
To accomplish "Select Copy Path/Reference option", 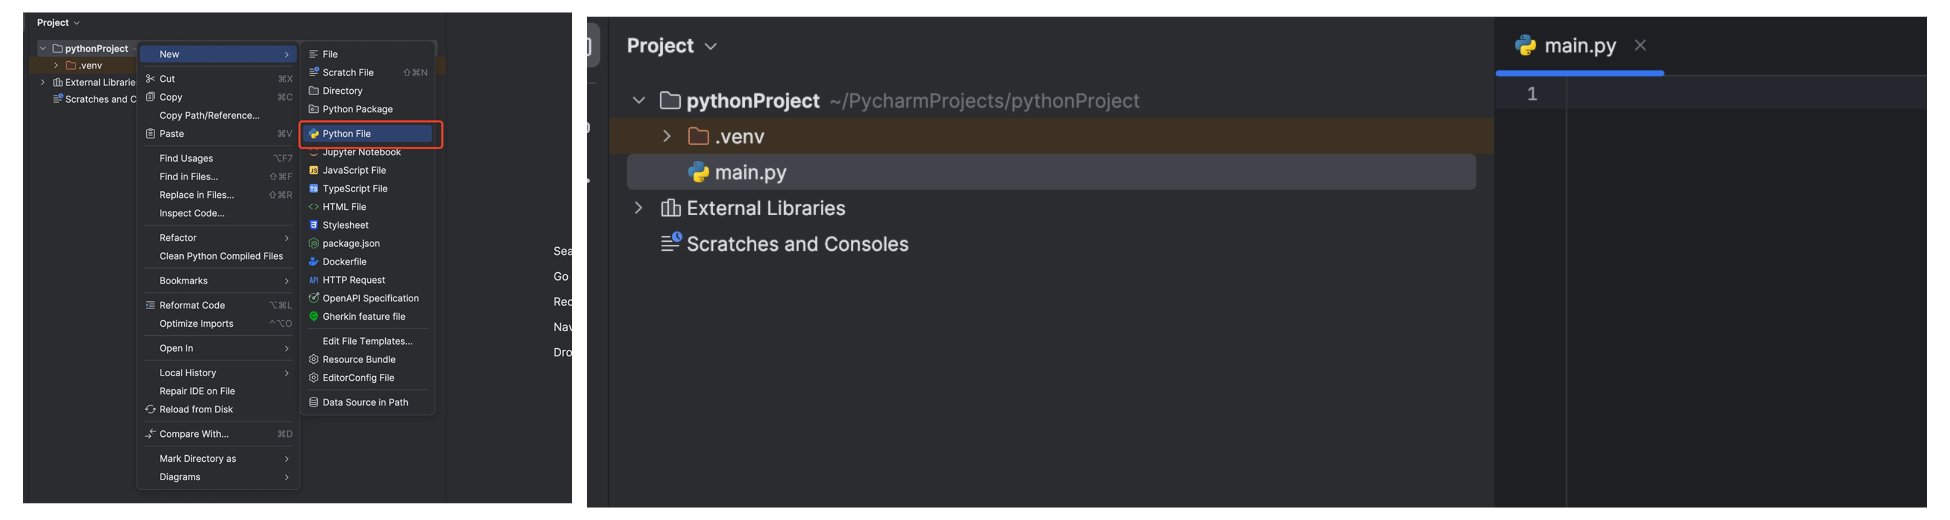I will click(209, 116).
